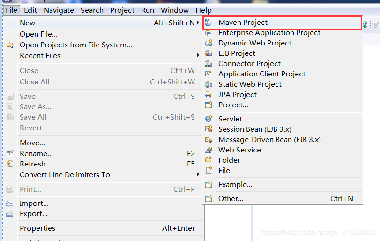The width and height of the screenshot is (380, 241).
Task: Expand the Recent Files submenu arrow
Action: tap(198, 55)
